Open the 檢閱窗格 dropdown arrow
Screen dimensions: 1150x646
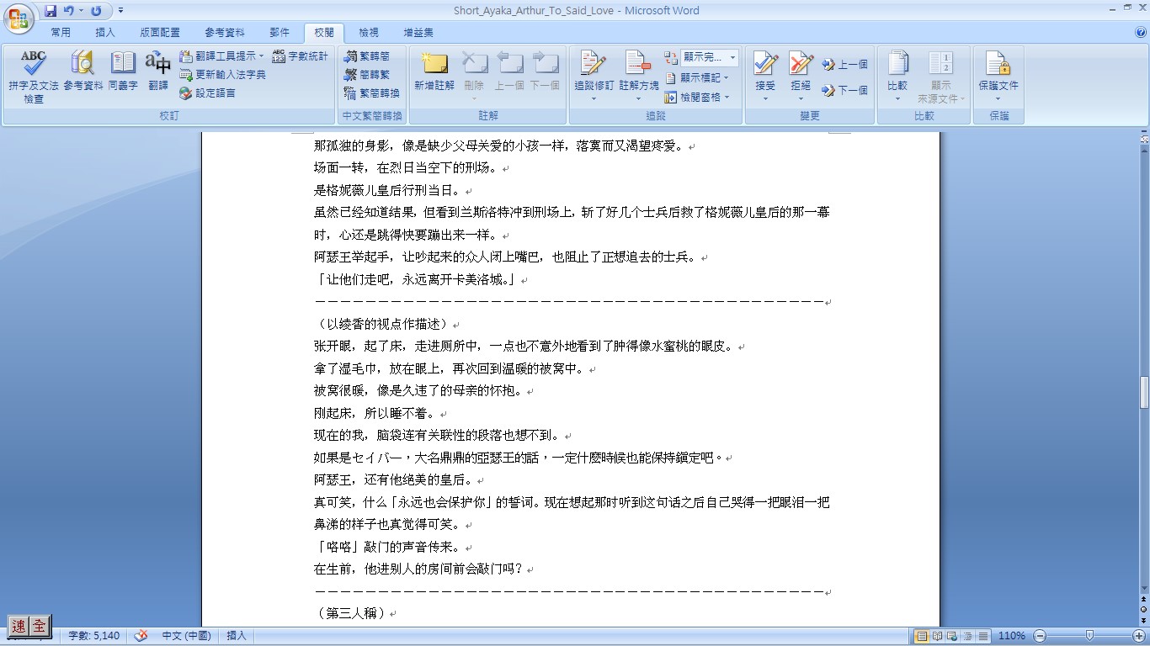point(727,98)
